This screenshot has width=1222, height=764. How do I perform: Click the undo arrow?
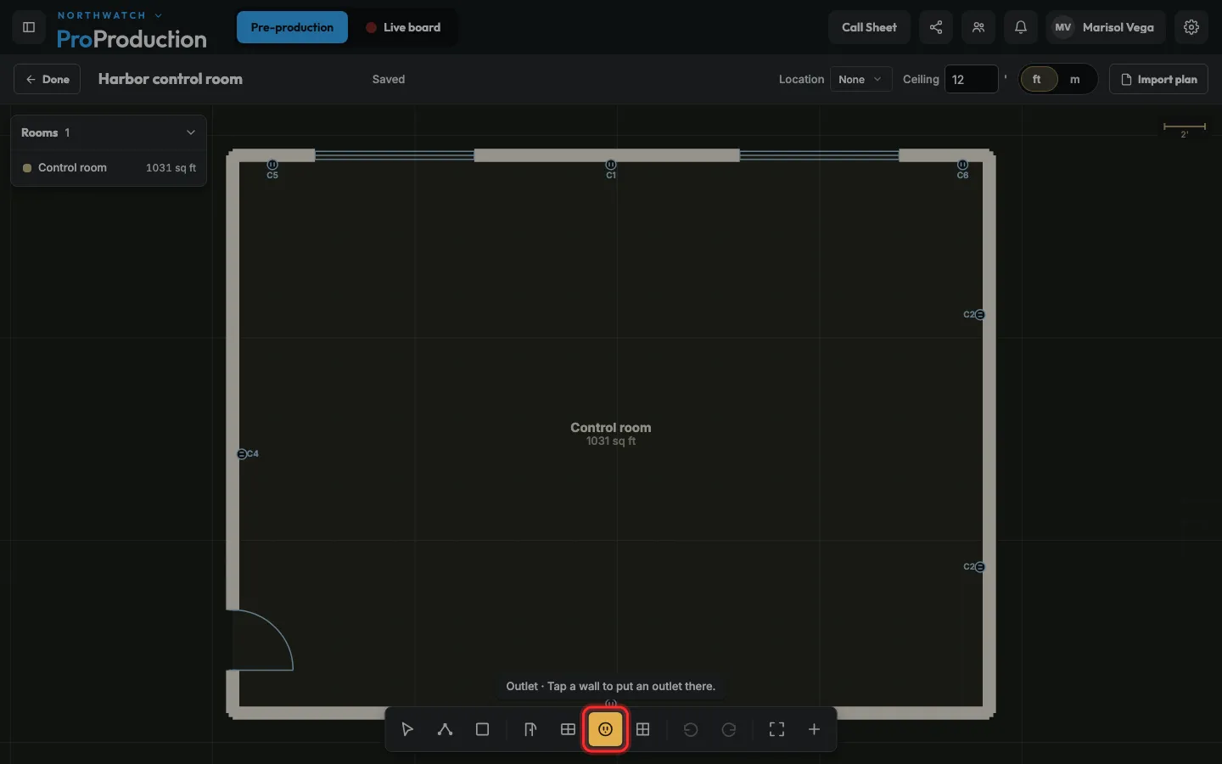tap(691, 729)
